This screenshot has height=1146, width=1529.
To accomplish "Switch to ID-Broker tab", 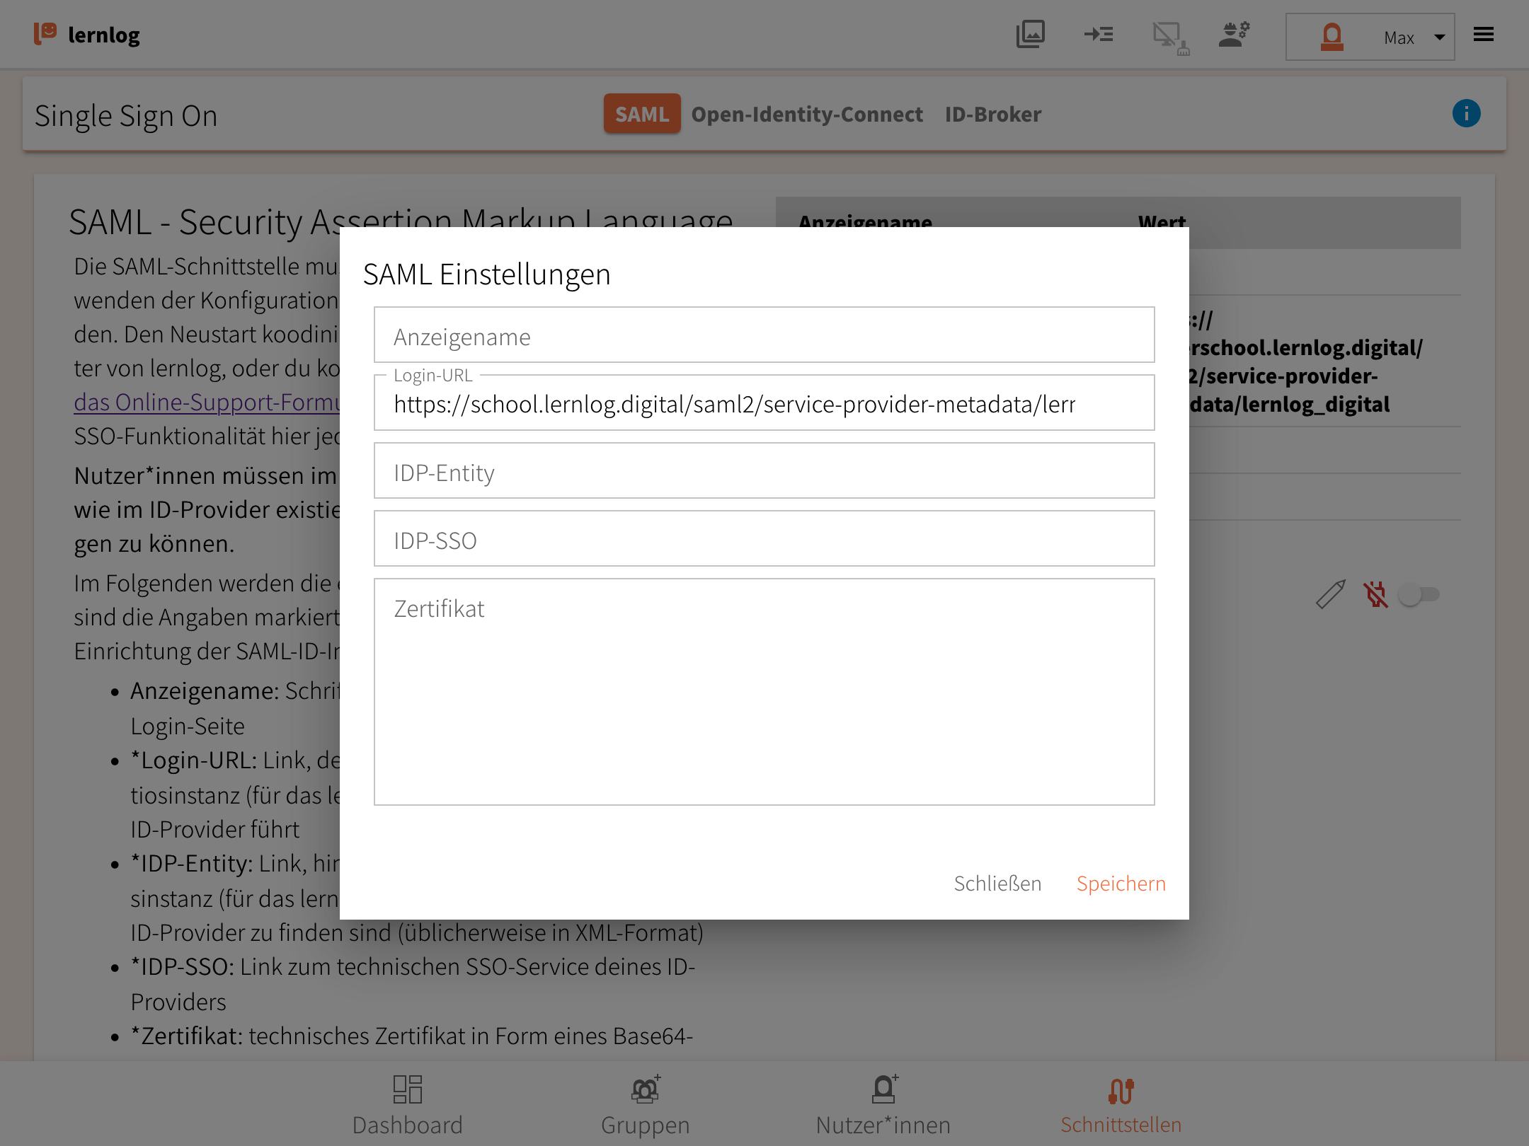I will click(x=992, y=114).
